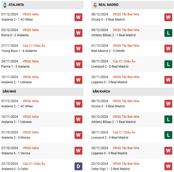Select the SÂN NHÀ section header
This screenshot has height=172, width=174.
(9, 92)
